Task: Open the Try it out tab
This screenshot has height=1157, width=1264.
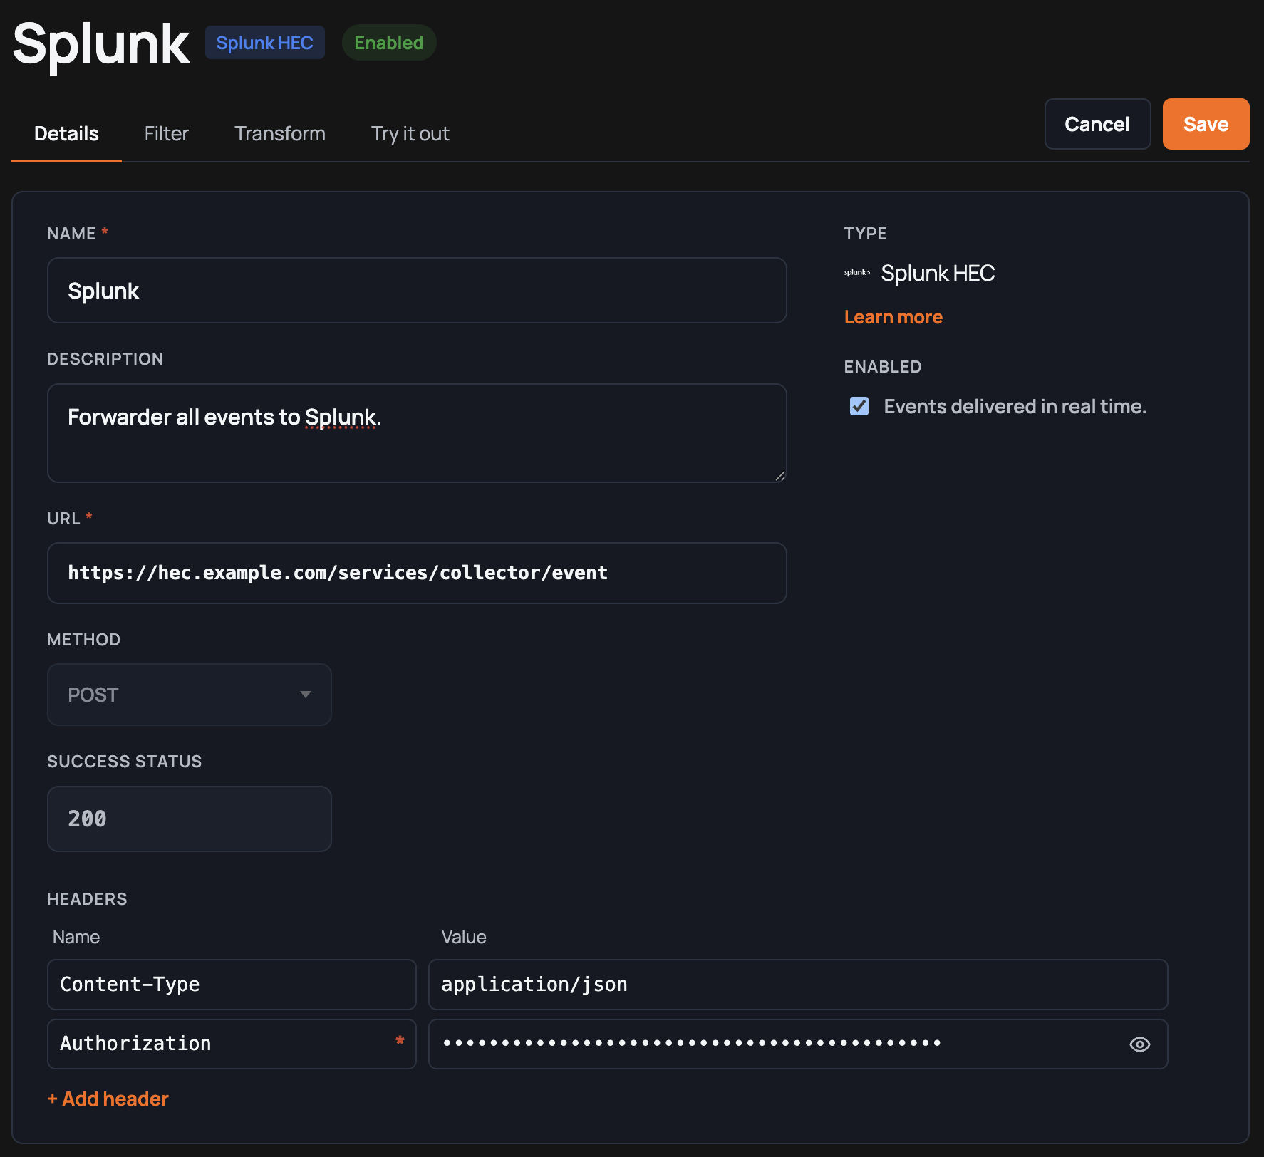Action: pyautogui.click(x=410, y=134)
